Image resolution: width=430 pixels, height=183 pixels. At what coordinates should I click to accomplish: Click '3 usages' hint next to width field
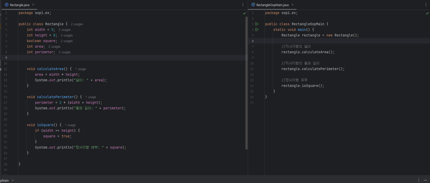coord(65,30)
